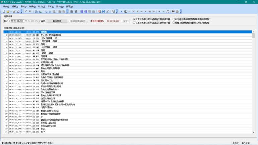Click the <- button after the grey time field
The width and height of the screenshot is (258, 145).
(x=42, y=21)
